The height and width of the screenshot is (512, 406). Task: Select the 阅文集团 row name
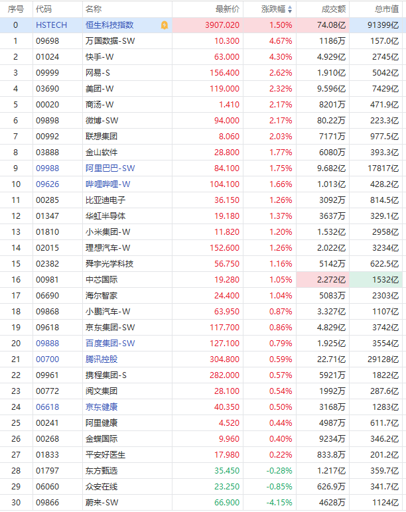coord(101,391)
